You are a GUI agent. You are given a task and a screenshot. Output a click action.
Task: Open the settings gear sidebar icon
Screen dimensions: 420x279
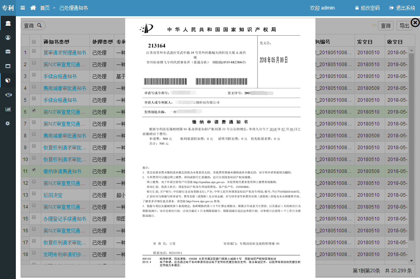pos(8,123)
